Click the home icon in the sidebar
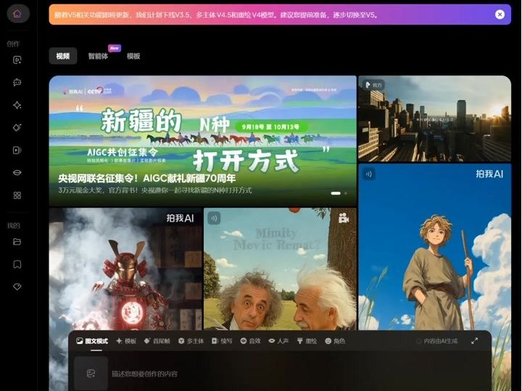 [17, 14]
